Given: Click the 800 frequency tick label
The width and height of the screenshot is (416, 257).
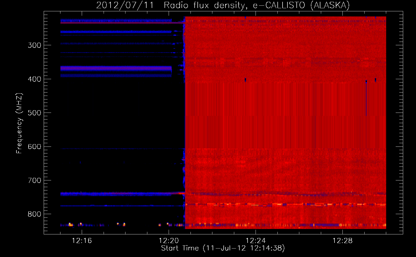Looking at the screenshot, I should [34, 214].
